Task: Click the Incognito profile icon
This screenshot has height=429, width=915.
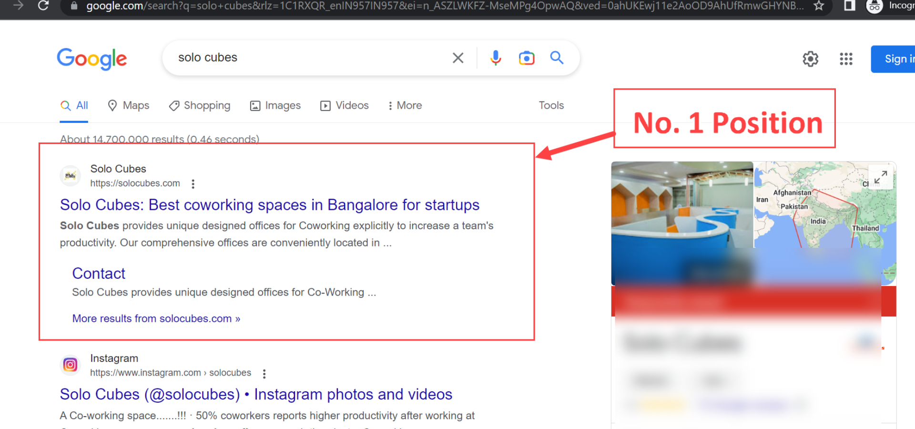Action: point(874,6)
